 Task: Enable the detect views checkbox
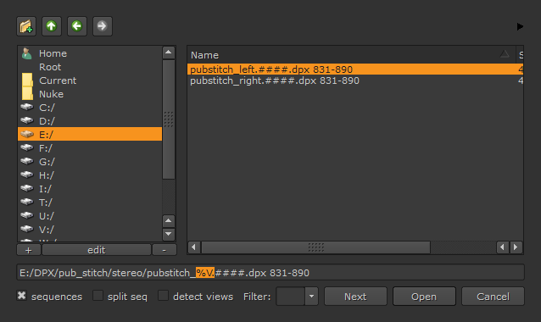[163, 296]
